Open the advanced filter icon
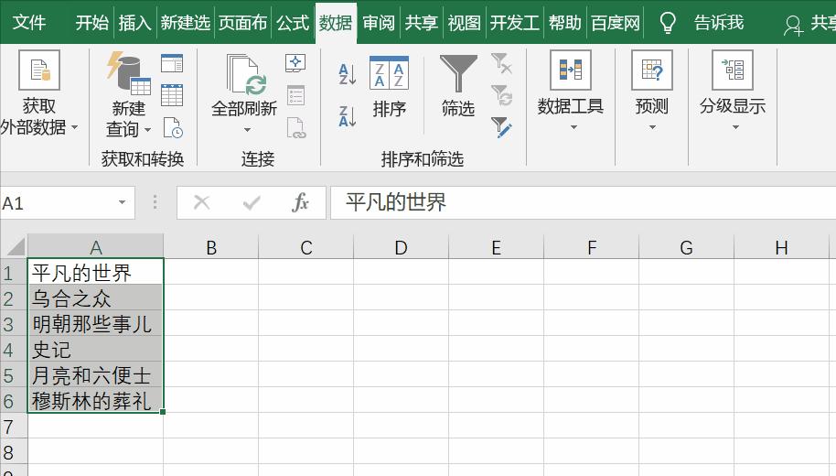 tap(501, 127)
